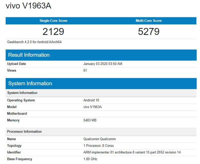Click the Multi-Core Score header
Screen dimensions: 200x164
pyautogui.click(x=148, y=21)
